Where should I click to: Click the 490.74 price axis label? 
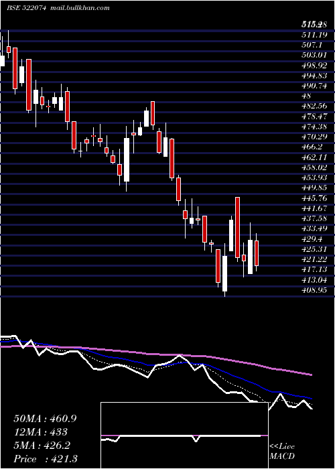click(x=314, y=85)
